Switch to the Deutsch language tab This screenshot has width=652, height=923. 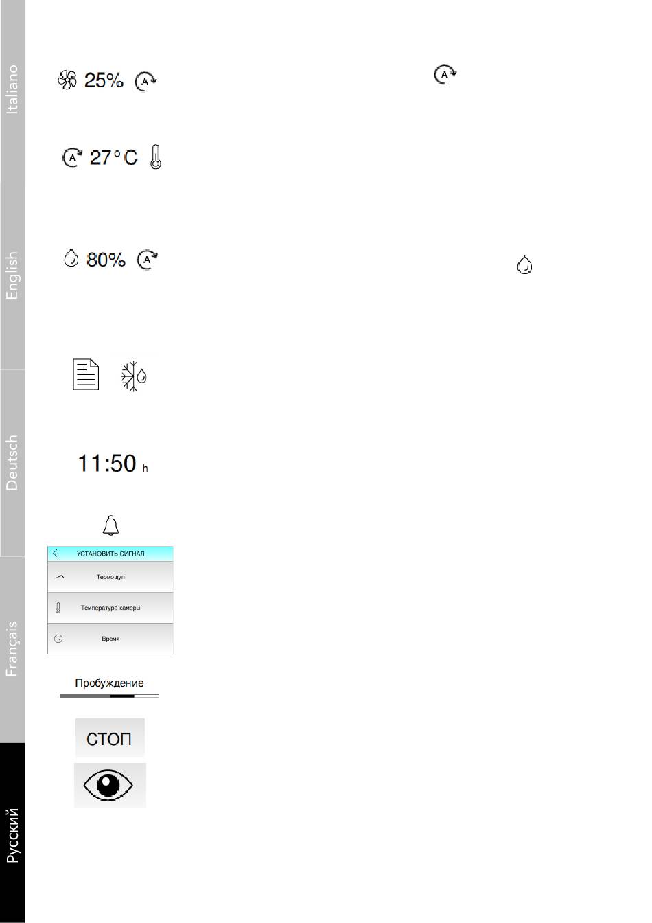click(12, 463)
